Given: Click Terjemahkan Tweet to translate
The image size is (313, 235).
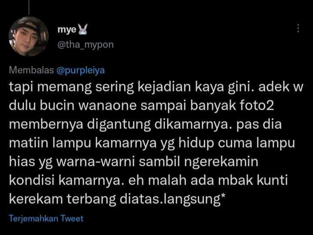Looking at the screenshot, I should click(x=46, y=218).
